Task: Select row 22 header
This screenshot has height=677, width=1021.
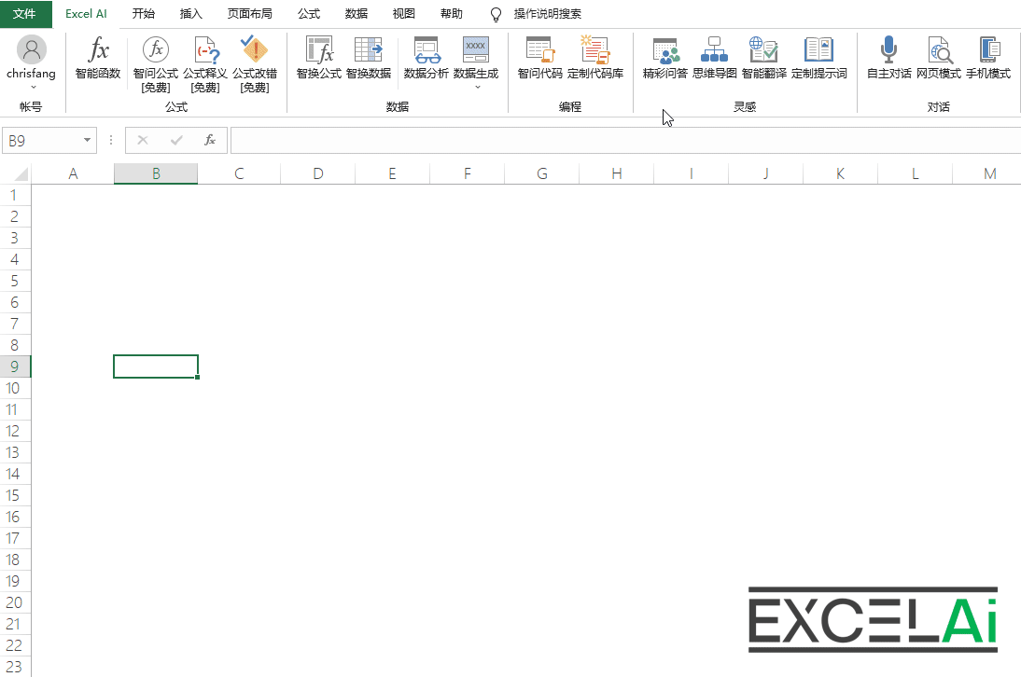Action: click(x=14, y=646)
